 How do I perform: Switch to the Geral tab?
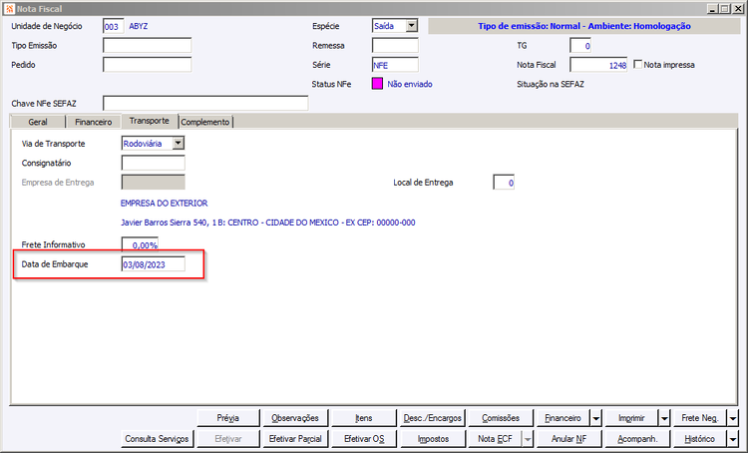point(38,122)
